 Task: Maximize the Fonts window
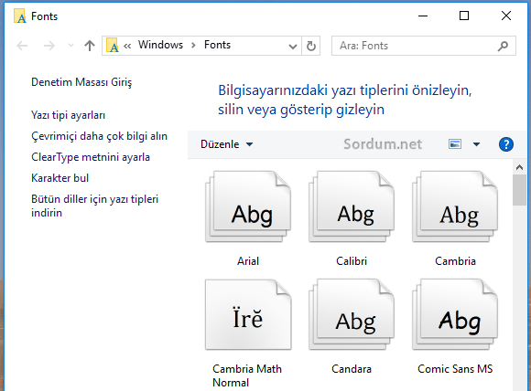point(464,16)
